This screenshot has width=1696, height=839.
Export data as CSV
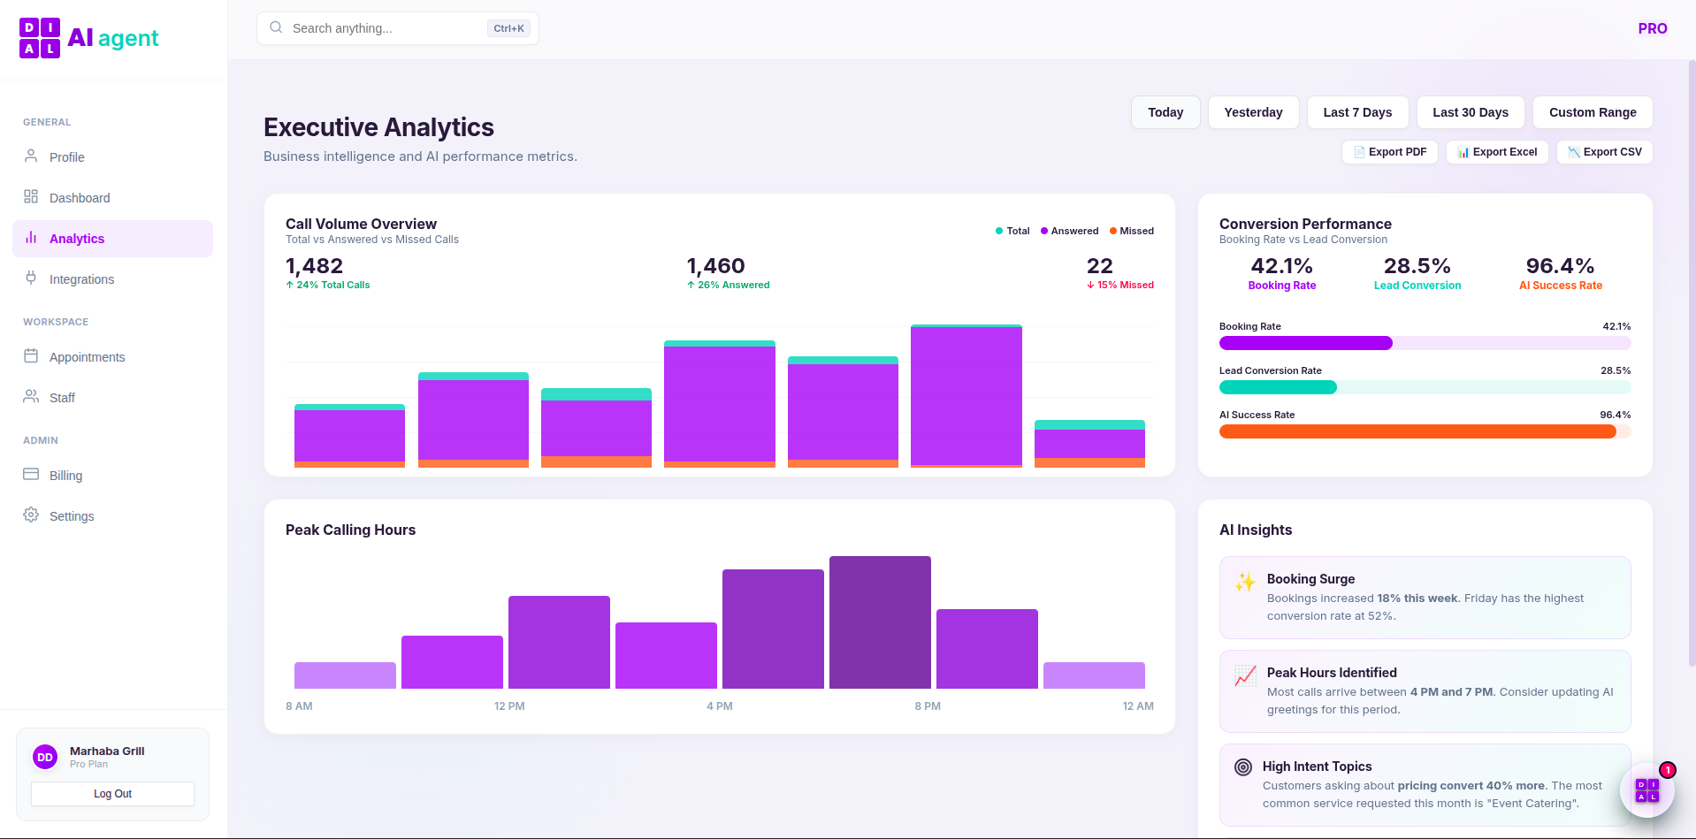point(1605,152)
